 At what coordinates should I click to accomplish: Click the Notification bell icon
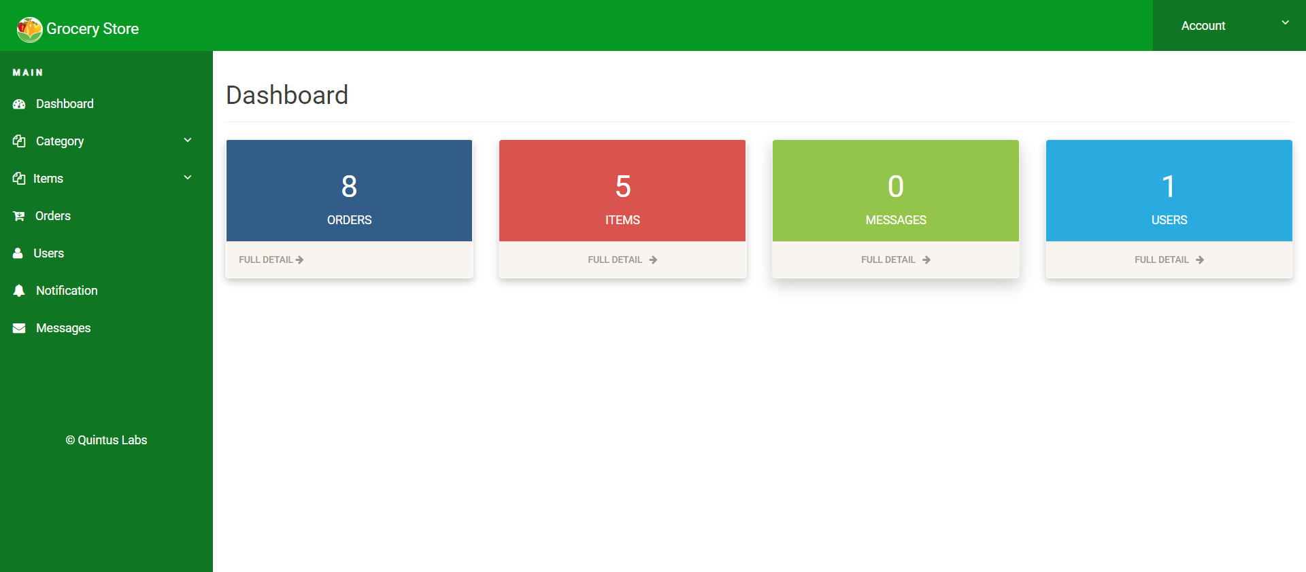tap(19, 291)
